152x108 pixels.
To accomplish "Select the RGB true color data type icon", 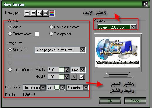I will (52, 13).
